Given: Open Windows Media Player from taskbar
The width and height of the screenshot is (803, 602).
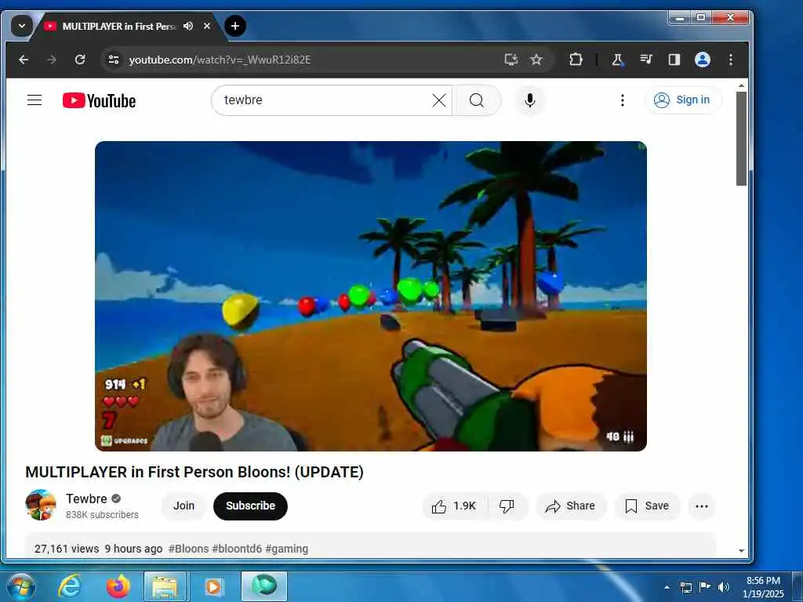Looking at the screenshot, I should [x=213, y=586].
